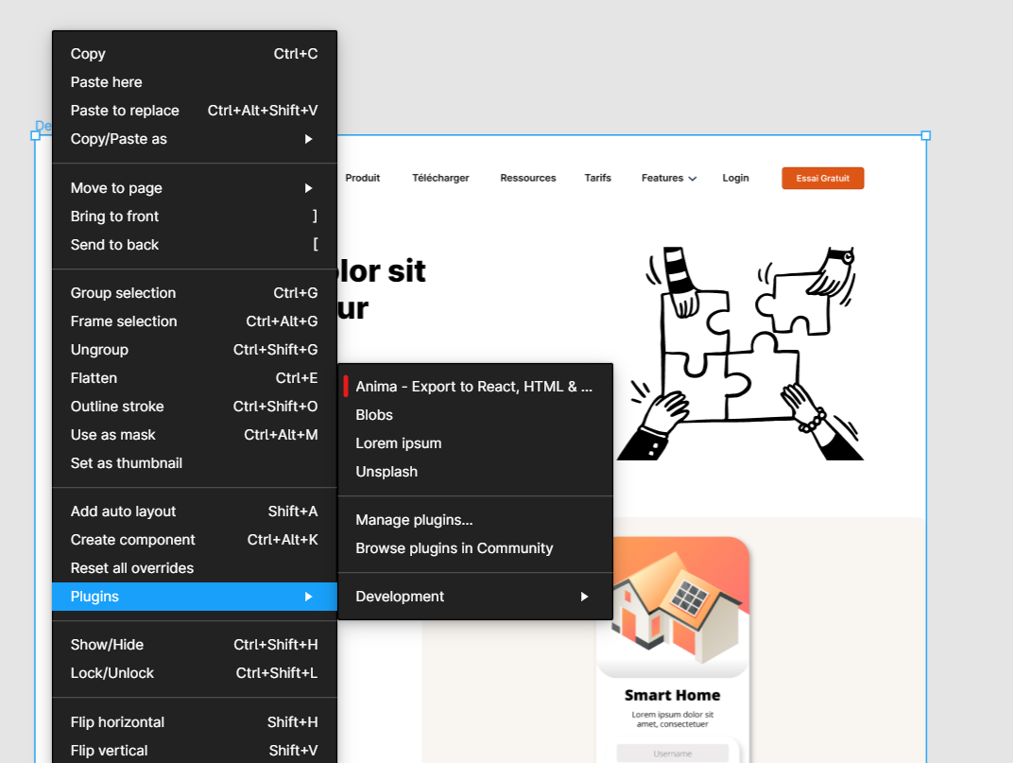The width and height of the screenshot is (1013, 763).
Task: Expand the Development submenu
Action: pos(475,597)
